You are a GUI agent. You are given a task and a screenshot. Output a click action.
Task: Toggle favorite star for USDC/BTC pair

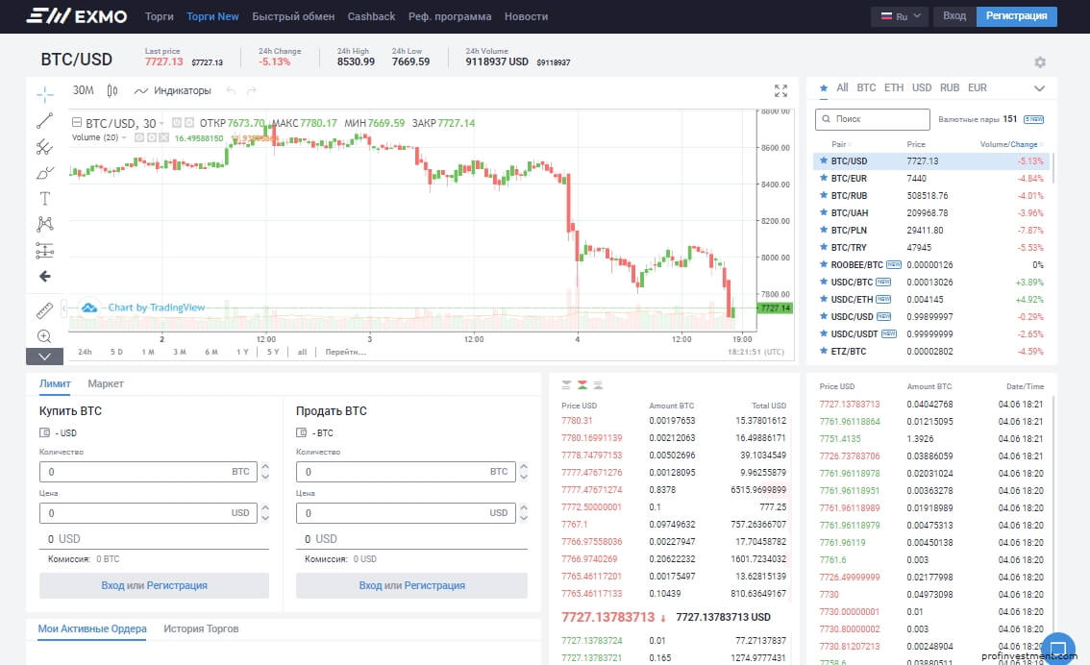click(823, 283)
